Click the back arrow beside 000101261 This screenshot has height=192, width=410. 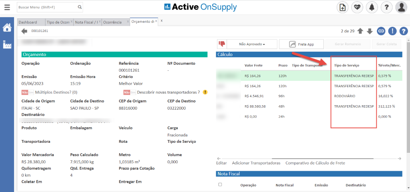coord(24,31)
